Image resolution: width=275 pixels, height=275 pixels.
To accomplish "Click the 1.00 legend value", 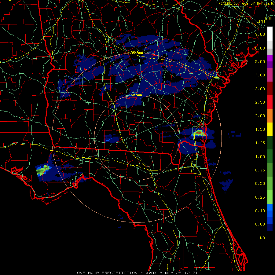I will (x=260, y=157).
